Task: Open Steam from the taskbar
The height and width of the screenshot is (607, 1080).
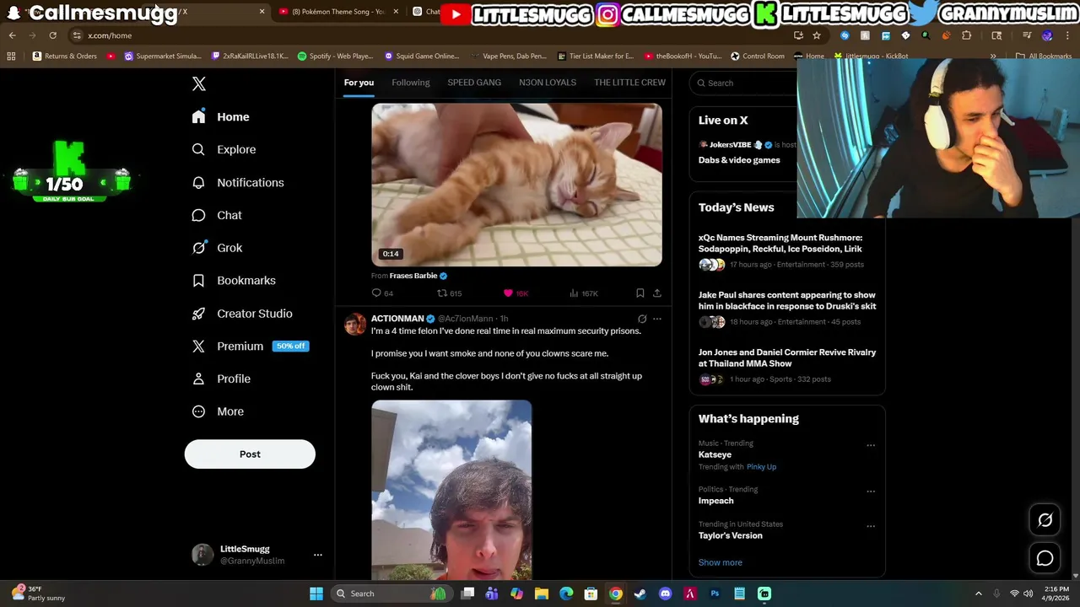Action: 640,594
